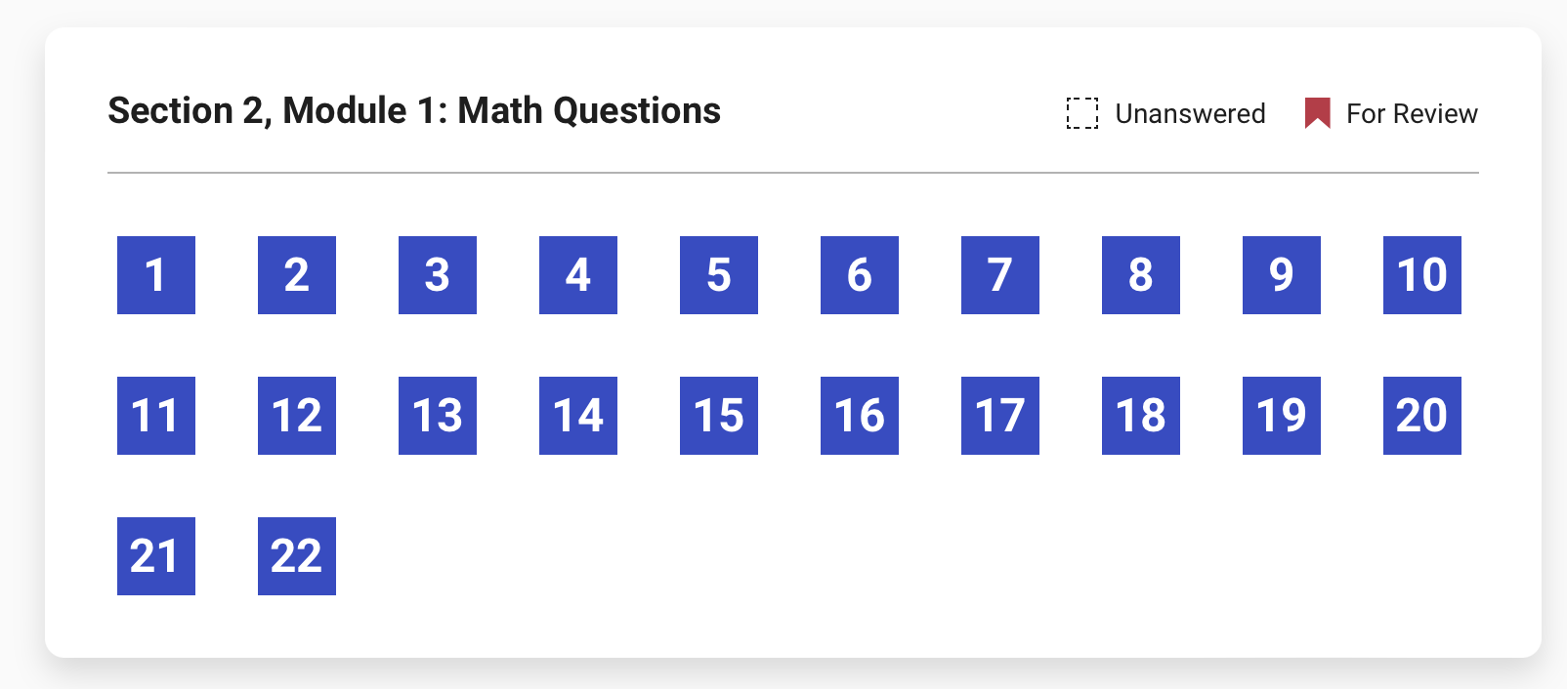Open question 3

[x=437, y=275]
